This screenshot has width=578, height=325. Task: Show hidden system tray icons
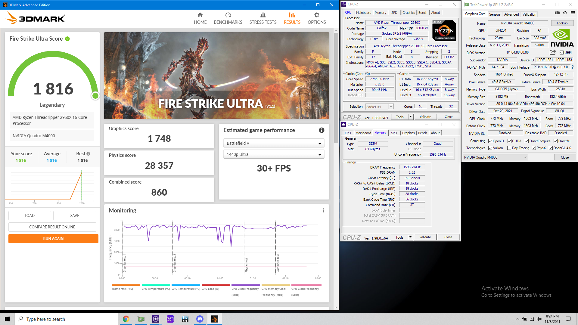517,319
